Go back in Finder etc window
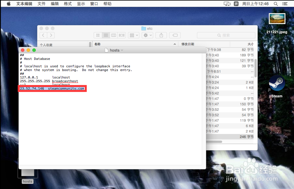 click(43, 35)
